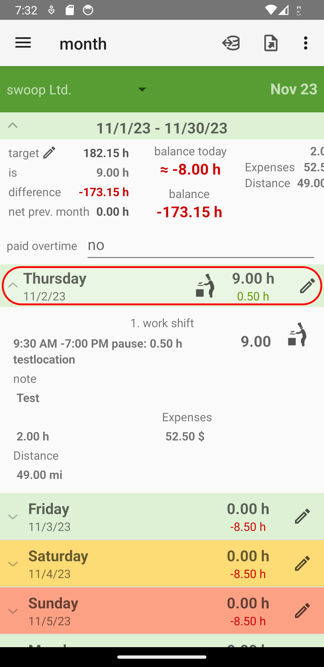Edit Thursday 11/2/23 entry pencil

tap(307, 286)
